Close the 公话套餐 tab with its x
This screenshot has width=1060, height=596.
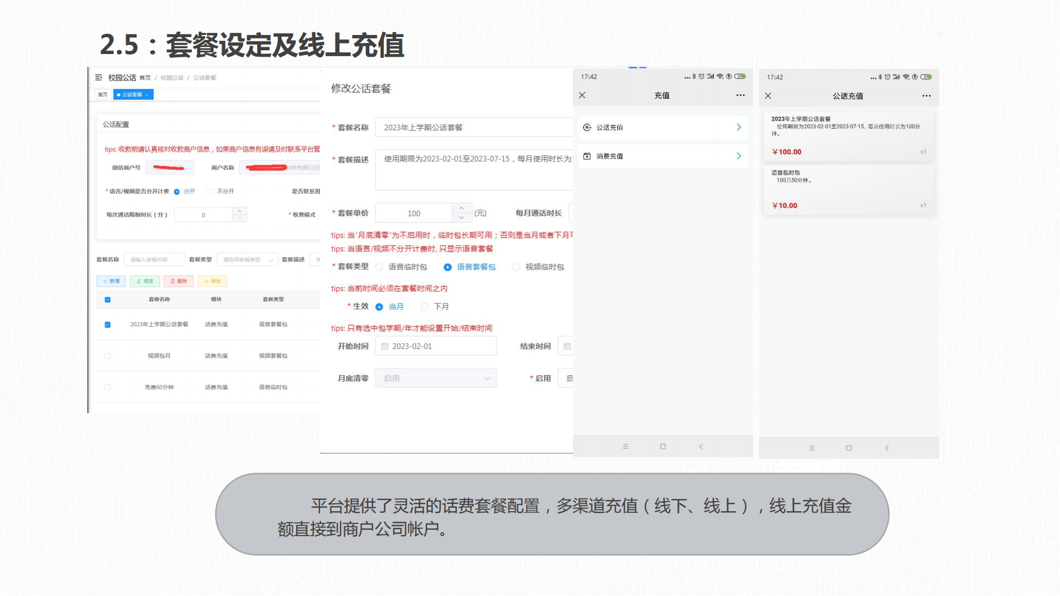point(147,95)
